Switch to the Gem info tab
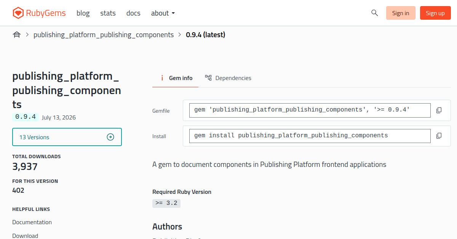The width and height of the screenshot is (457, 239). [175, 78]
